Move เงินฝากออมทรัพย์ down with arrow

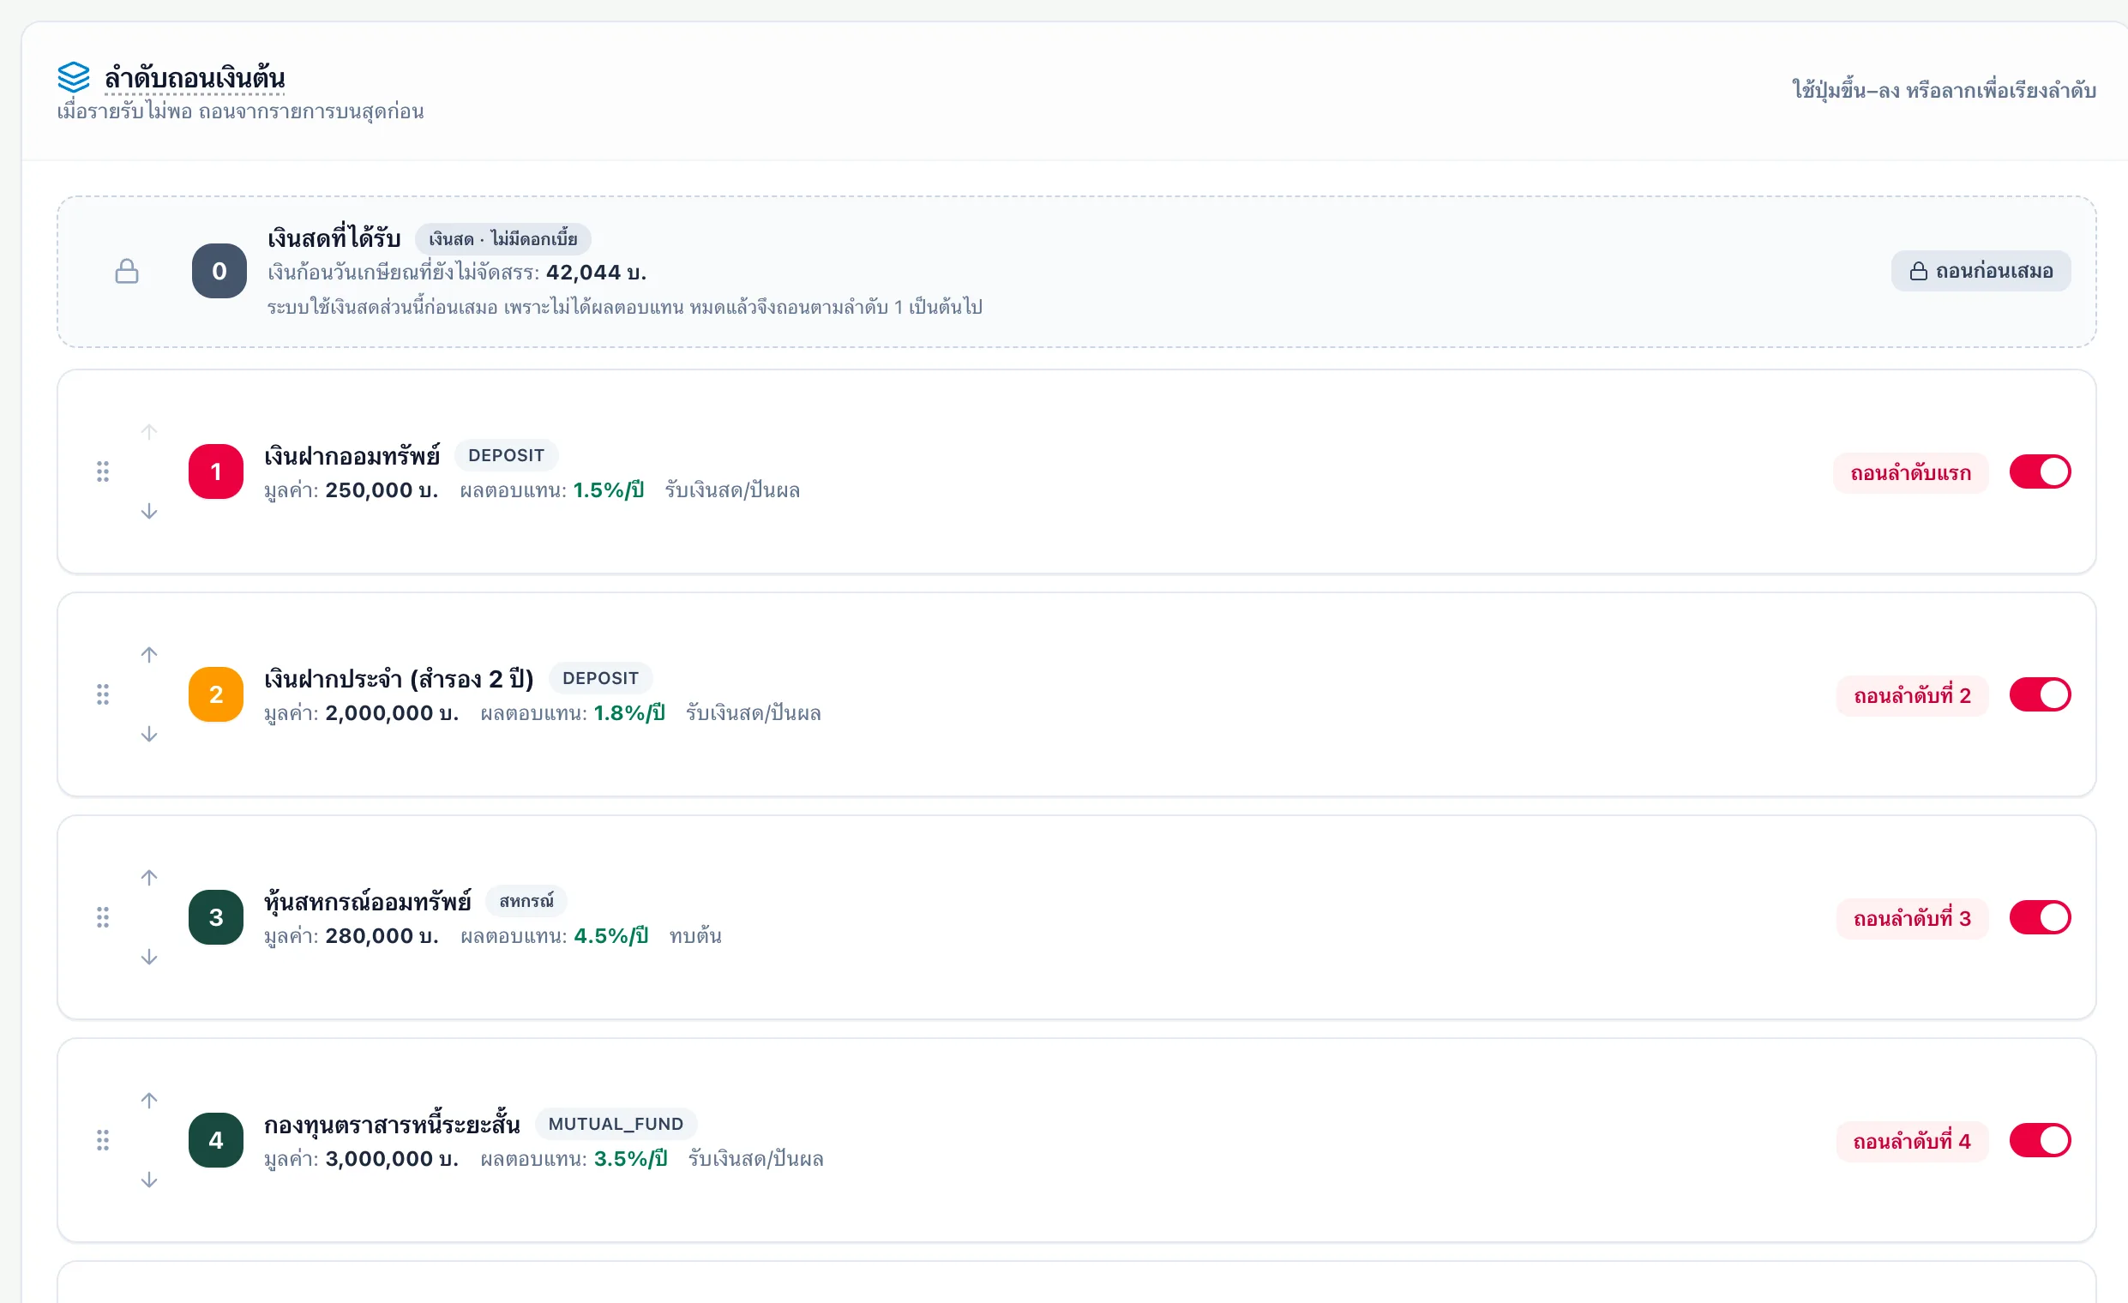(x=149, y=511)
